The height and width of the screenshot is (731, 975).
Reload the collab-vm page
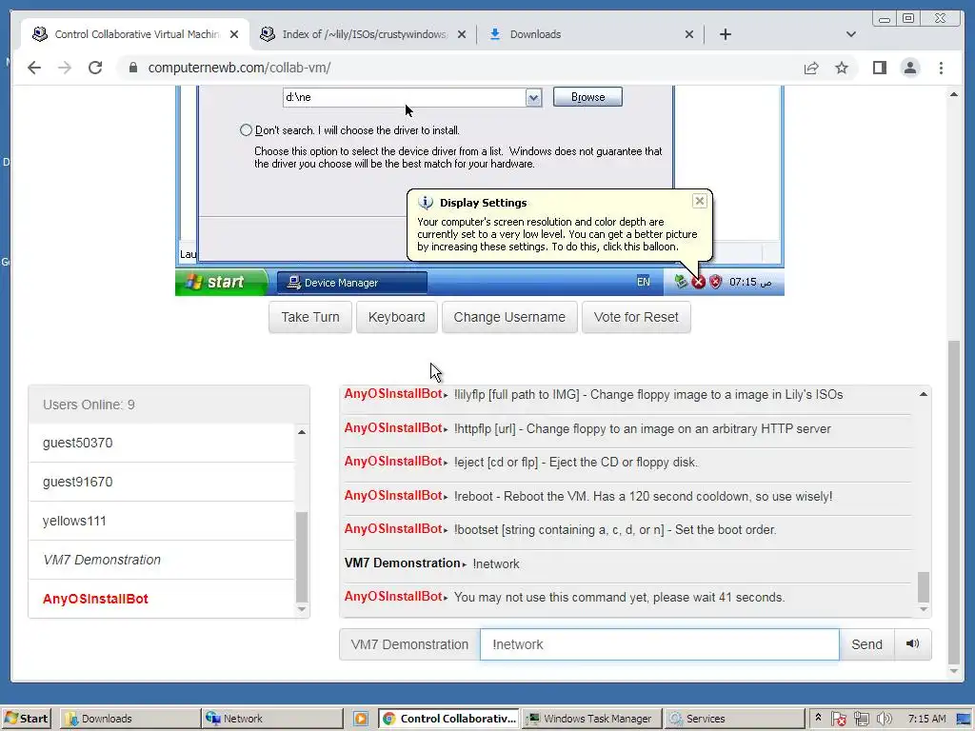[95, 68]
